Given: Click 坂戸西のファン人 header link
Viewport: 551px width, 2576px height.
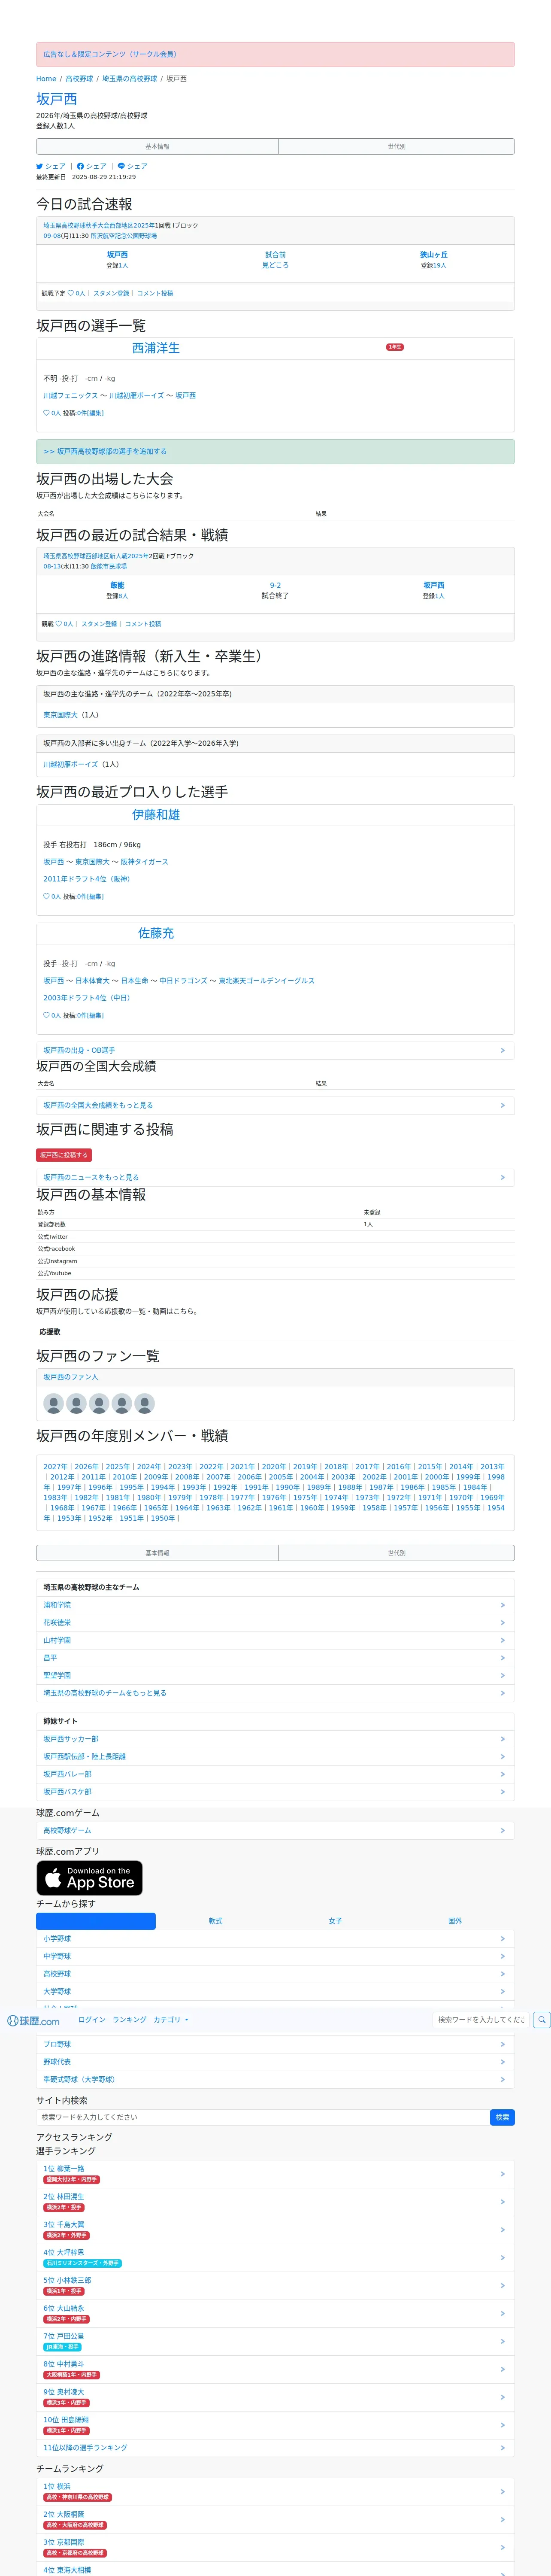Looking at the screenshot, I should 71,1377.
